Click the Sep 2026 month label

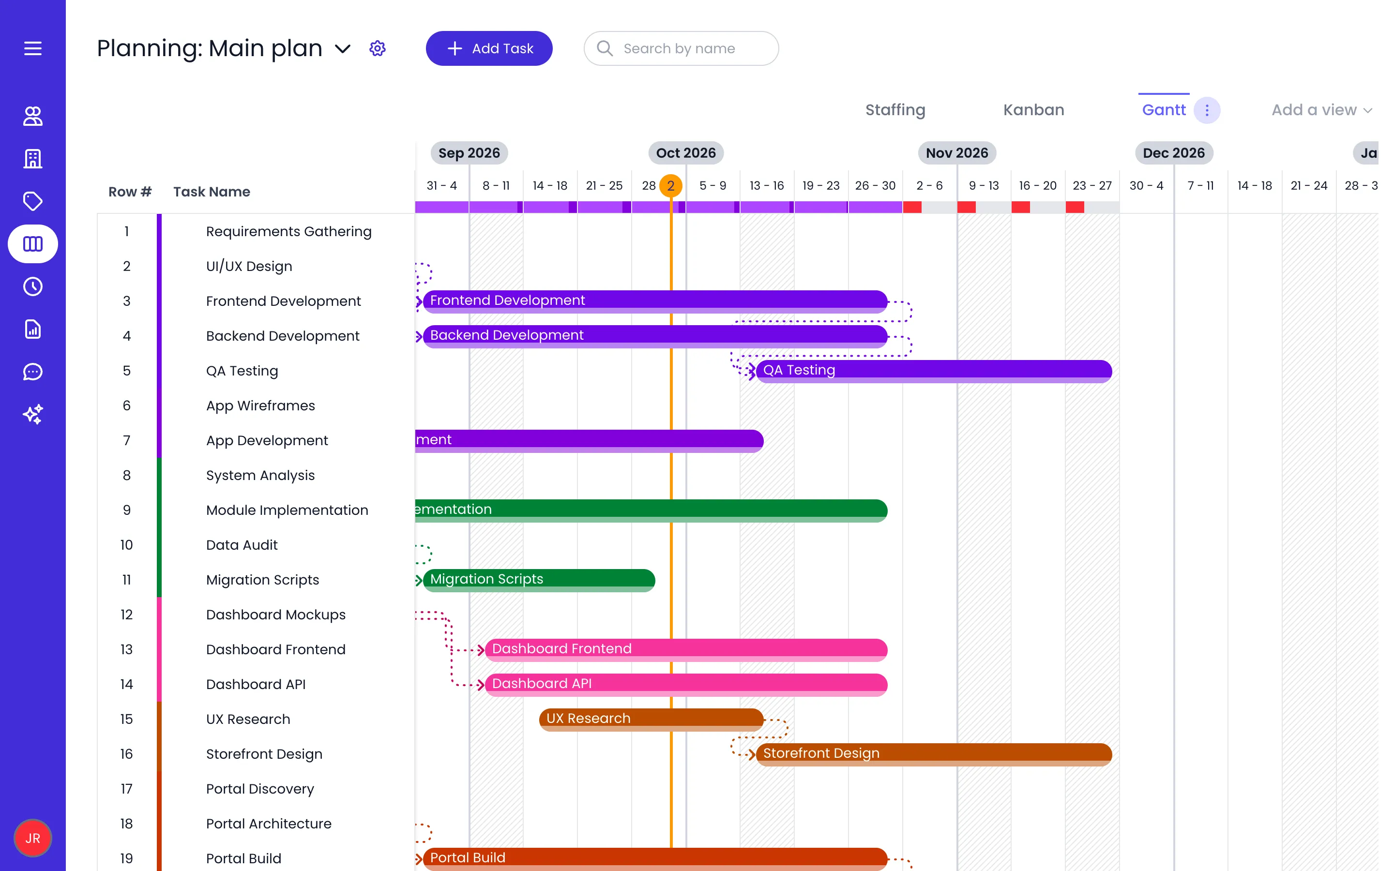(x=469, y=153)
